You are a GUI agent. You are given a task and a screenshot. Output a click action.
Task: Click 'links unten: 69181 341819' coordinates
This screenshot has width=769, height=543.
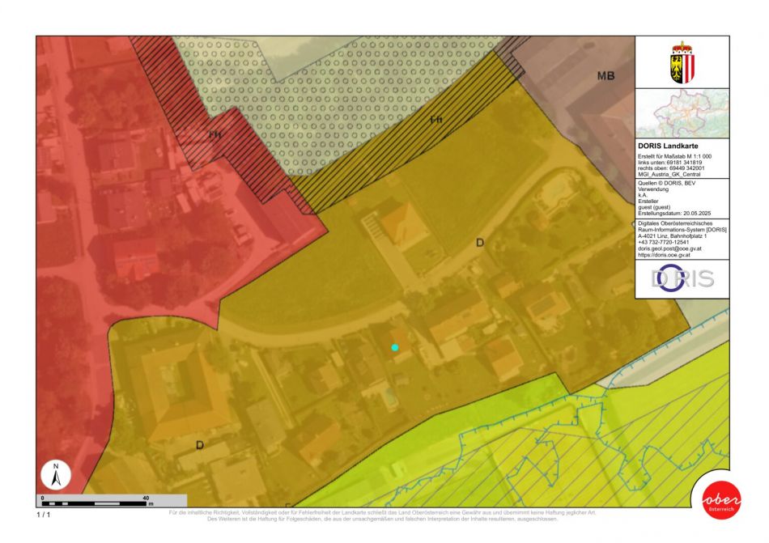669,162
